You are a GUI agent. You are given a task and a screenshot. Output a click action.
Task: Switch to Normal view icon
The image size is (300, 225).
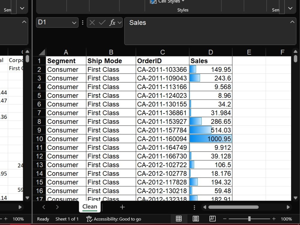pyautogui.click(x=179, y=218)
